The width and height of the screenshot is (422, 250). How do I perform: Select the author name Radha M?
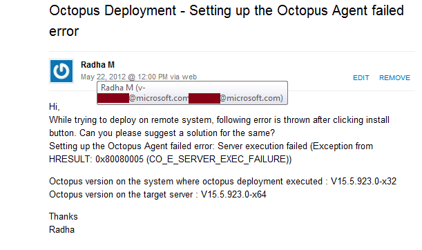[x=97, y=65]
